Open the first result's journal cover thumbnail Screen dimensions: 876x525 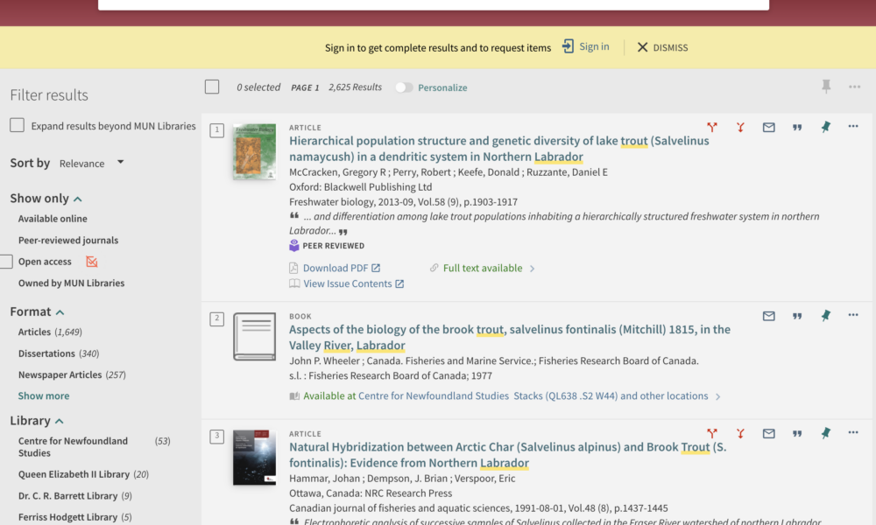pyautogui.click(x=254, y=151)
